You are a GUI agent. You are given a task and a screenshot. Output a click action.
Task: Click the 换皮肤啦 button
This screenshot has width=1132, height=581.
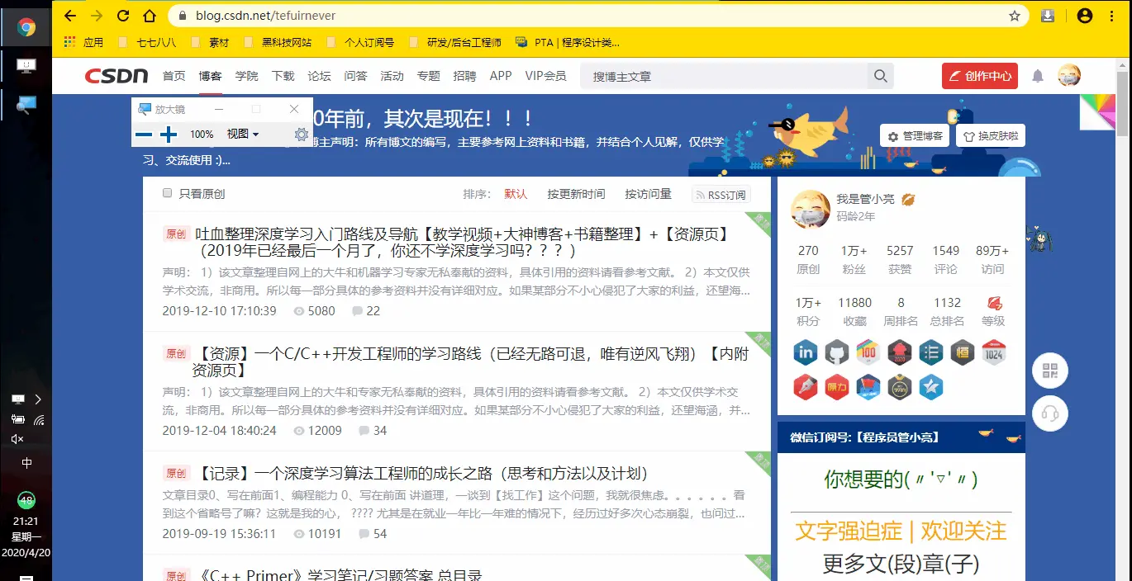point(989,135)
